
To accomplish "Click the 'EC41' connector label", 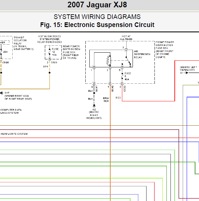I will 97,88.
